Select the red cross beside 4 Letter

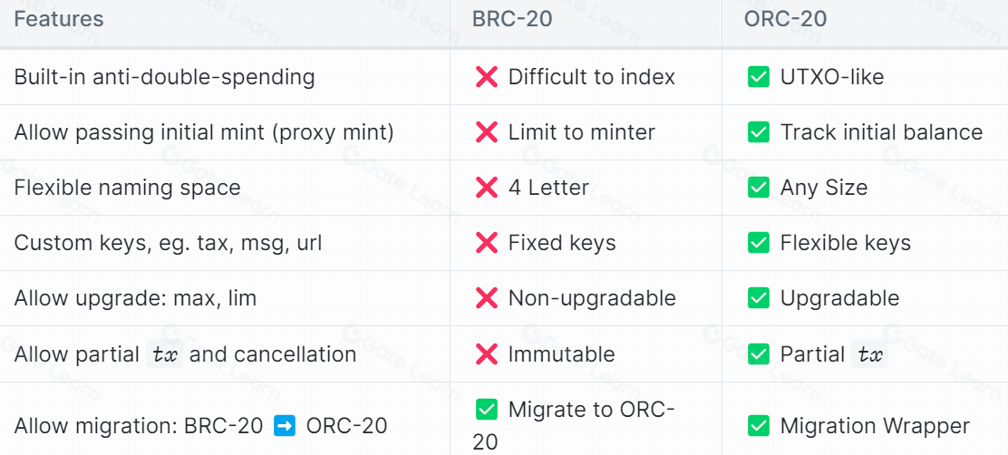pyautogui.click(x=487, y=188)
